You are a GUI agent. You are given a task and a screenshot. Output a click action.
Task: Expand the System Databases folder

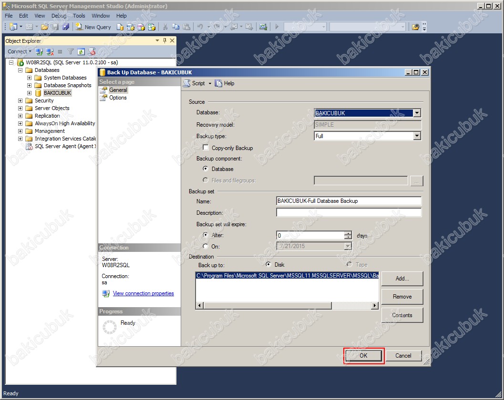coord(29,78)
